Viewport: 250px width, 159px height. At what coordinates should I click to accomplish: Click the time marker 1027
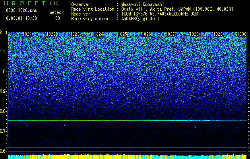[x=170, y=34]
